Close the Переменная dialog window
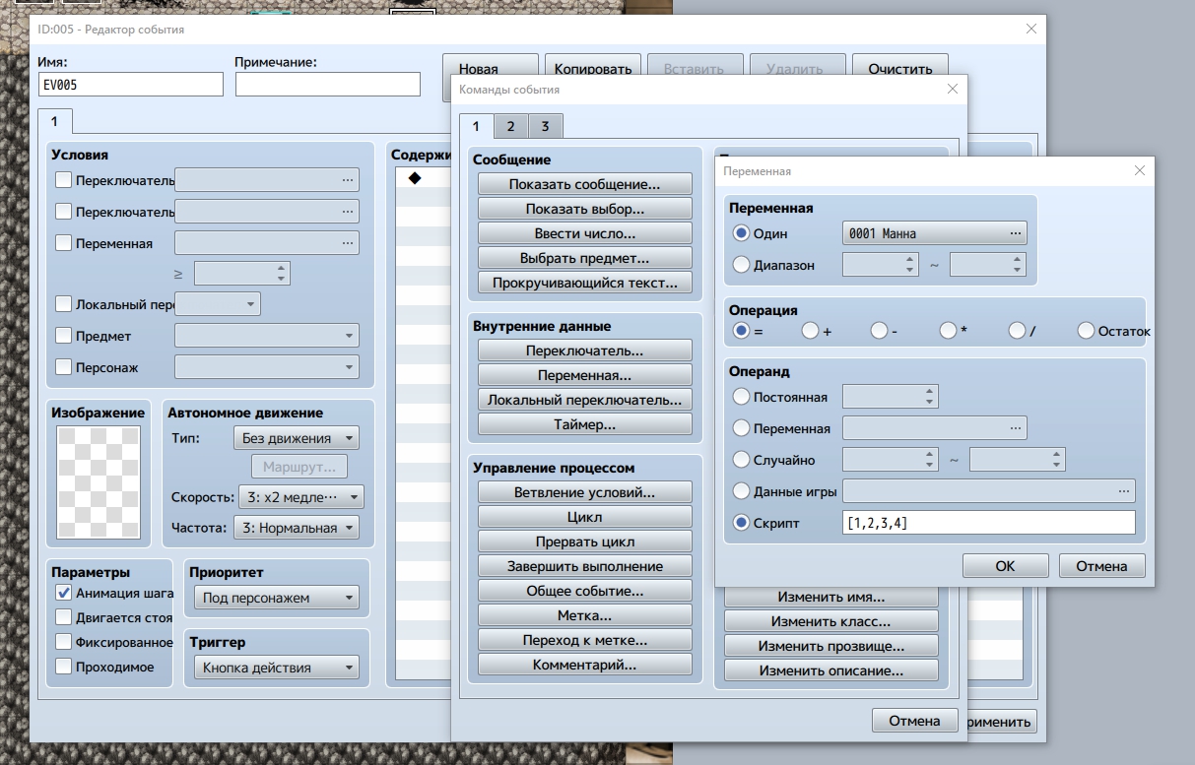 coord(1139,170)
